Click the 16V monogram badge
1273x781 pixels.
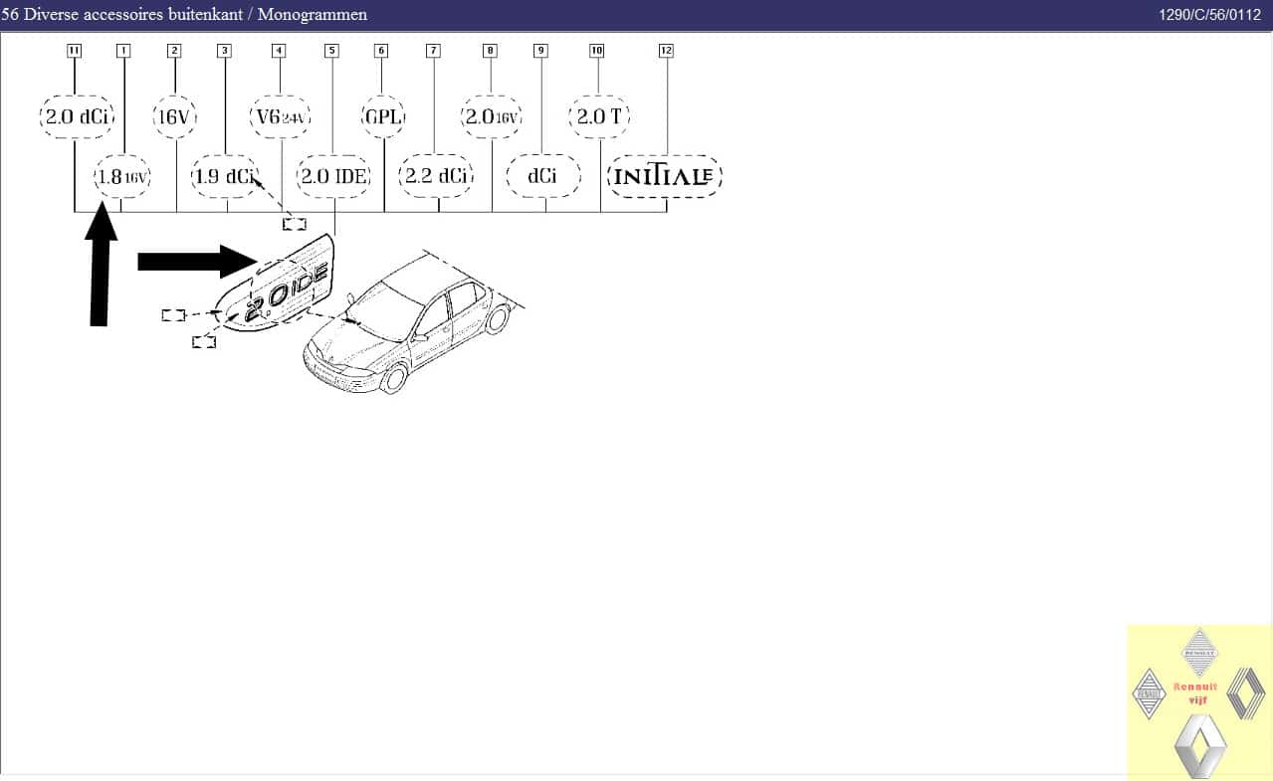pyautogui.click(x=174, y=116)
